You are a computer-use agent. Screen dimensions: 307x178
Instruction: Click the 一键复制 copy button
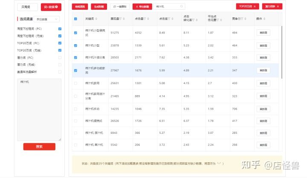120,7
